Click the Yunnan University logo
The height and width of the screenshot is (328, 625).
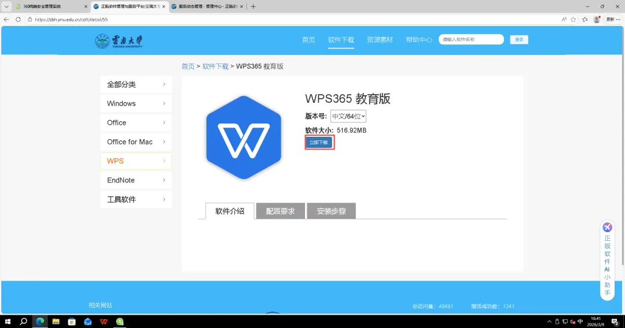pyautogui.click(x=119, y=41)
